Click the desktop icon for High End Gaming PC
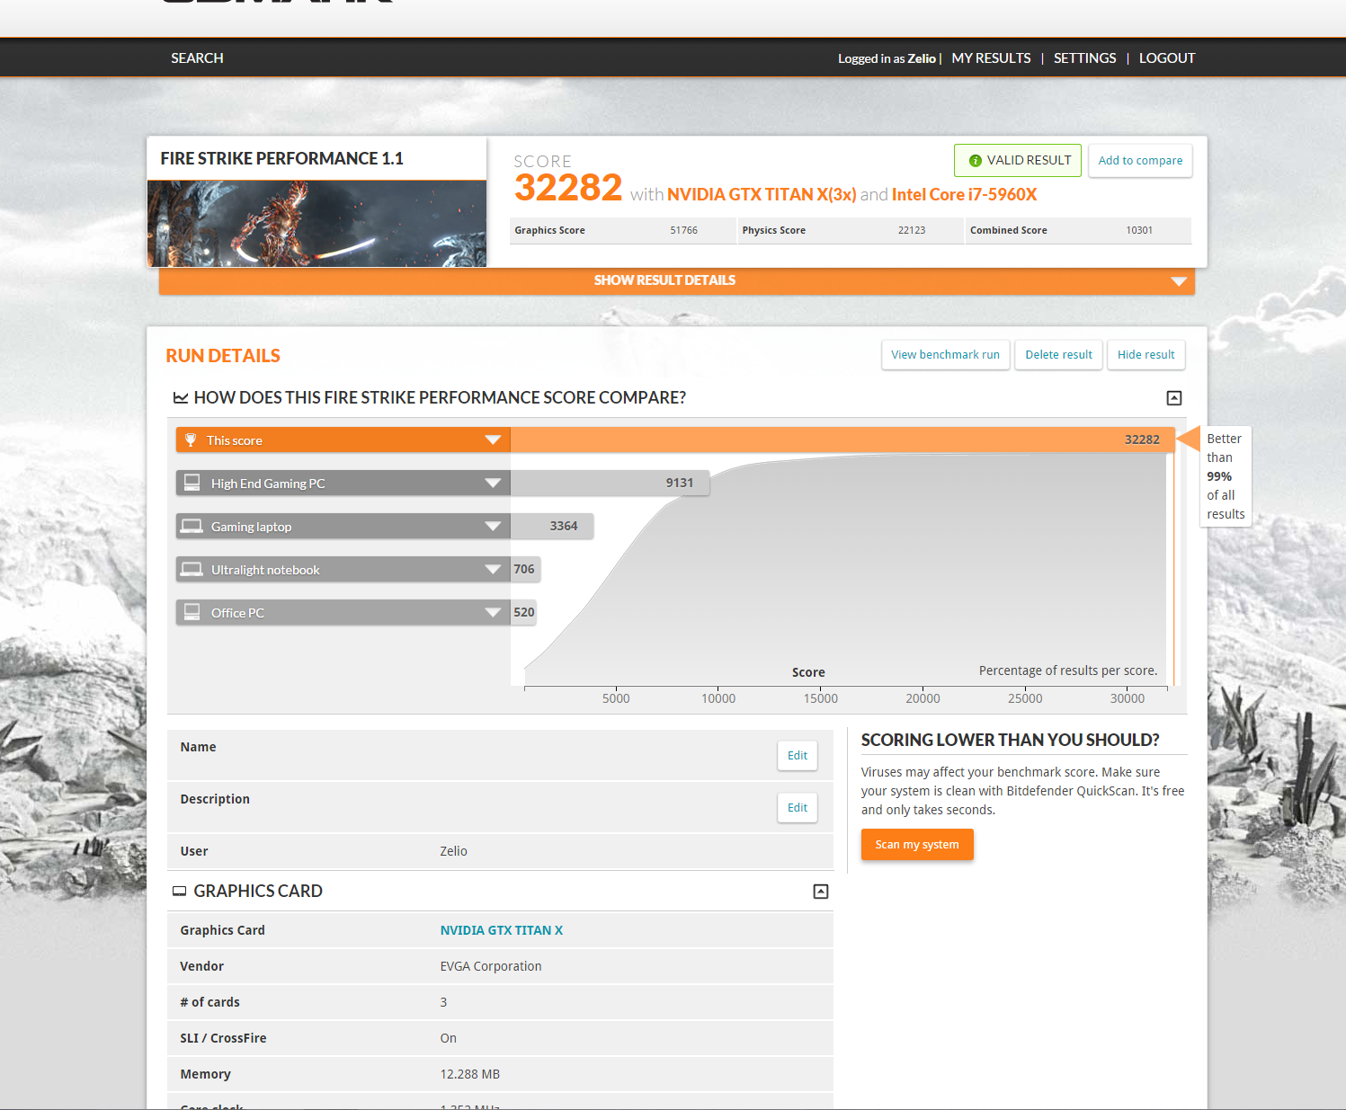This screenshot has width=1346, height=1110. (x=192, y=483)
